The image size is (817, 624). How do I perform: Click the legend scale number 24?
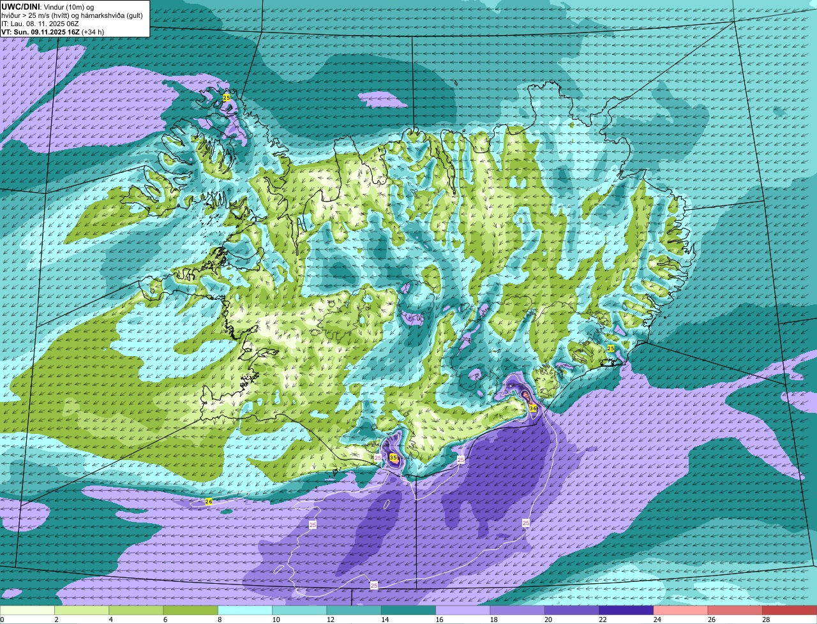(657, 620)
